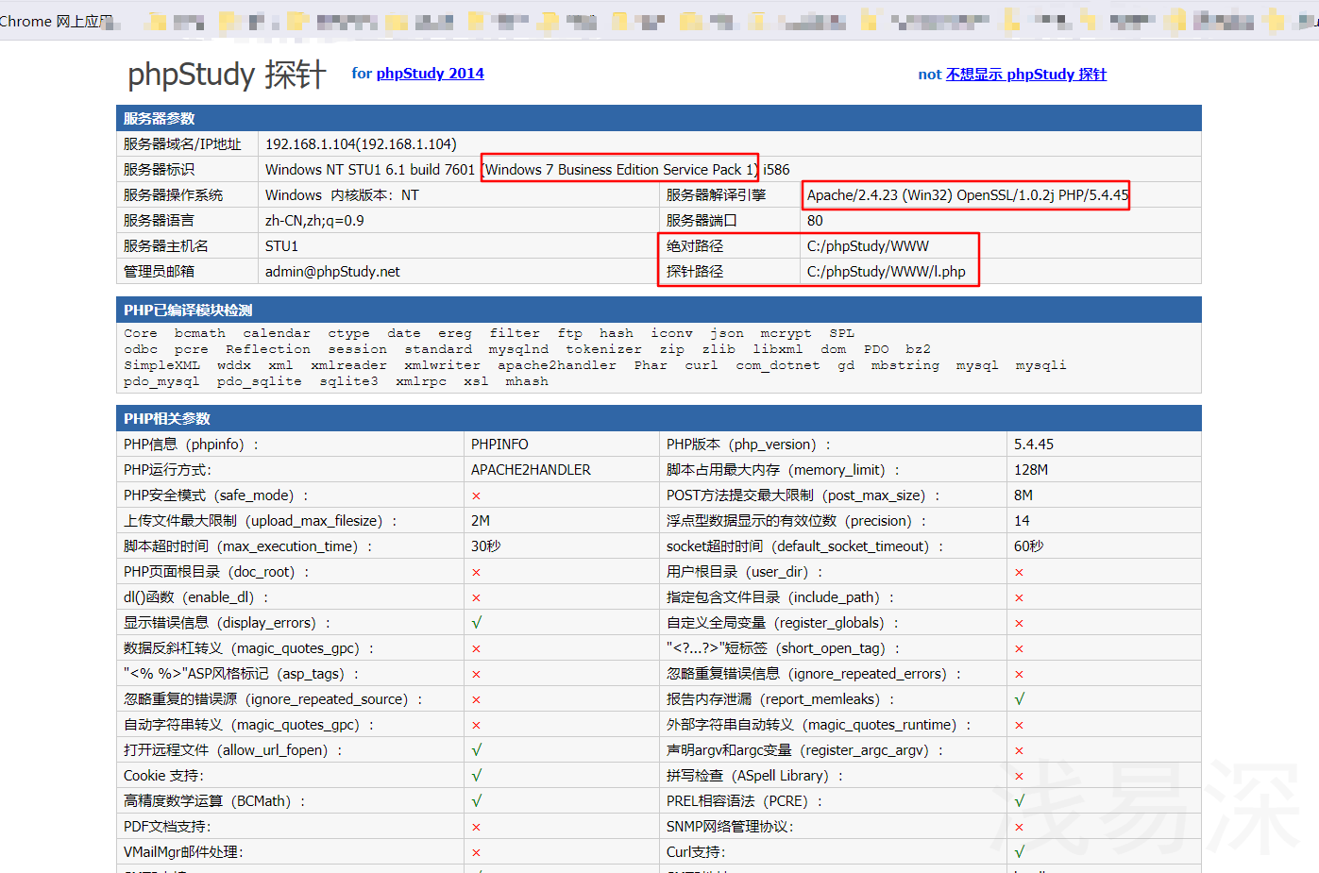Click the 管理员邮箱 label
The height and width of the screenshot is (873, 1319).
tap(159, 272)
